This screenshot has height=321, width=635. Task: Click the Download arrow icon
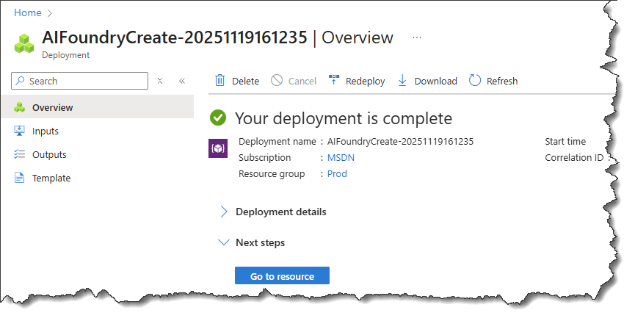tap(402, 81)
